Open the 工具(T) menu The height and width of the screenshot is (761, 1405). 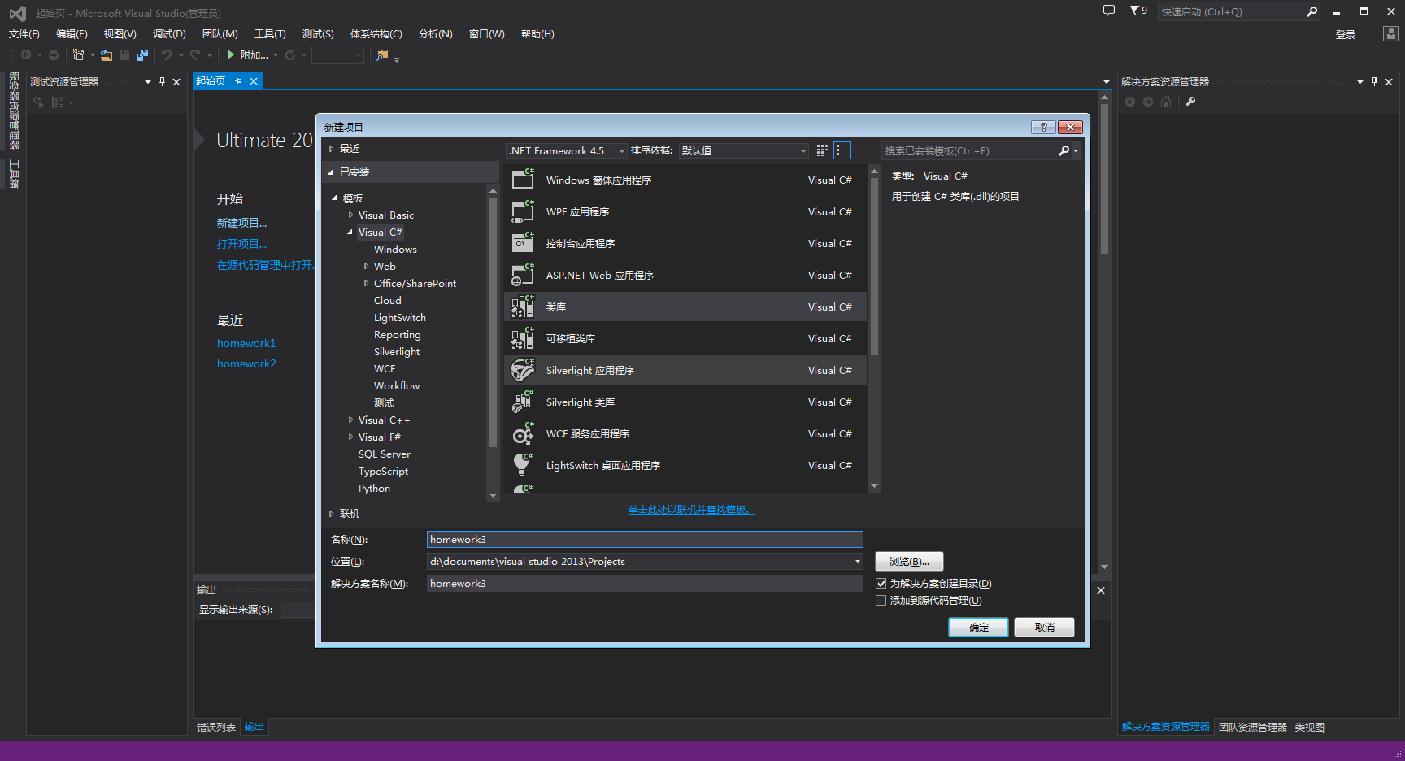(270, 34)
